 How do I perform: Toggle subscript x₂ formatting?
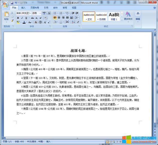click(37, 18)
